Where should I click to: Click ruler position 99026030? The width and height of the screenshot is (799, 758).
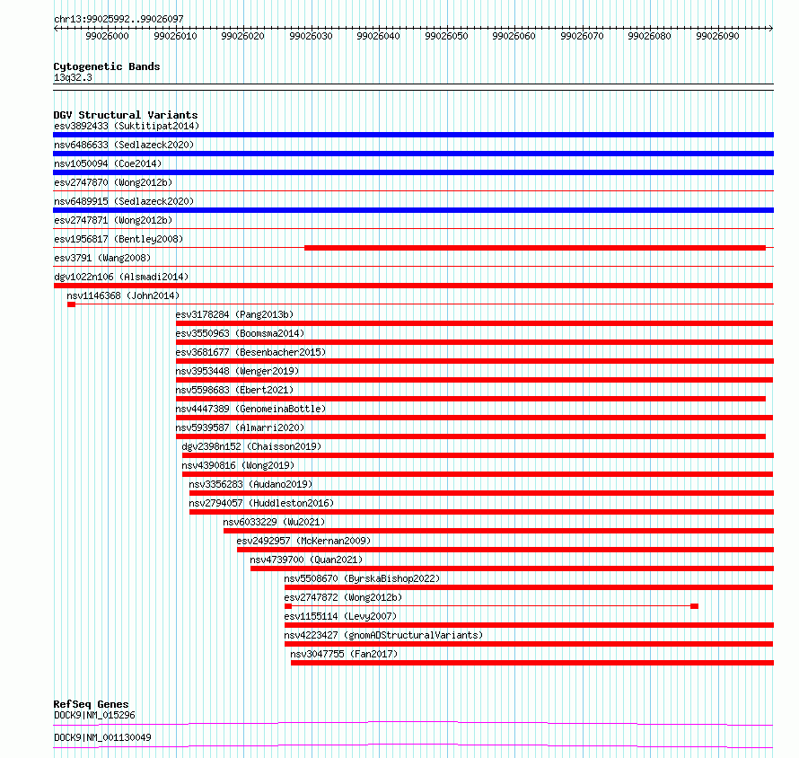(x=311, y=36)
